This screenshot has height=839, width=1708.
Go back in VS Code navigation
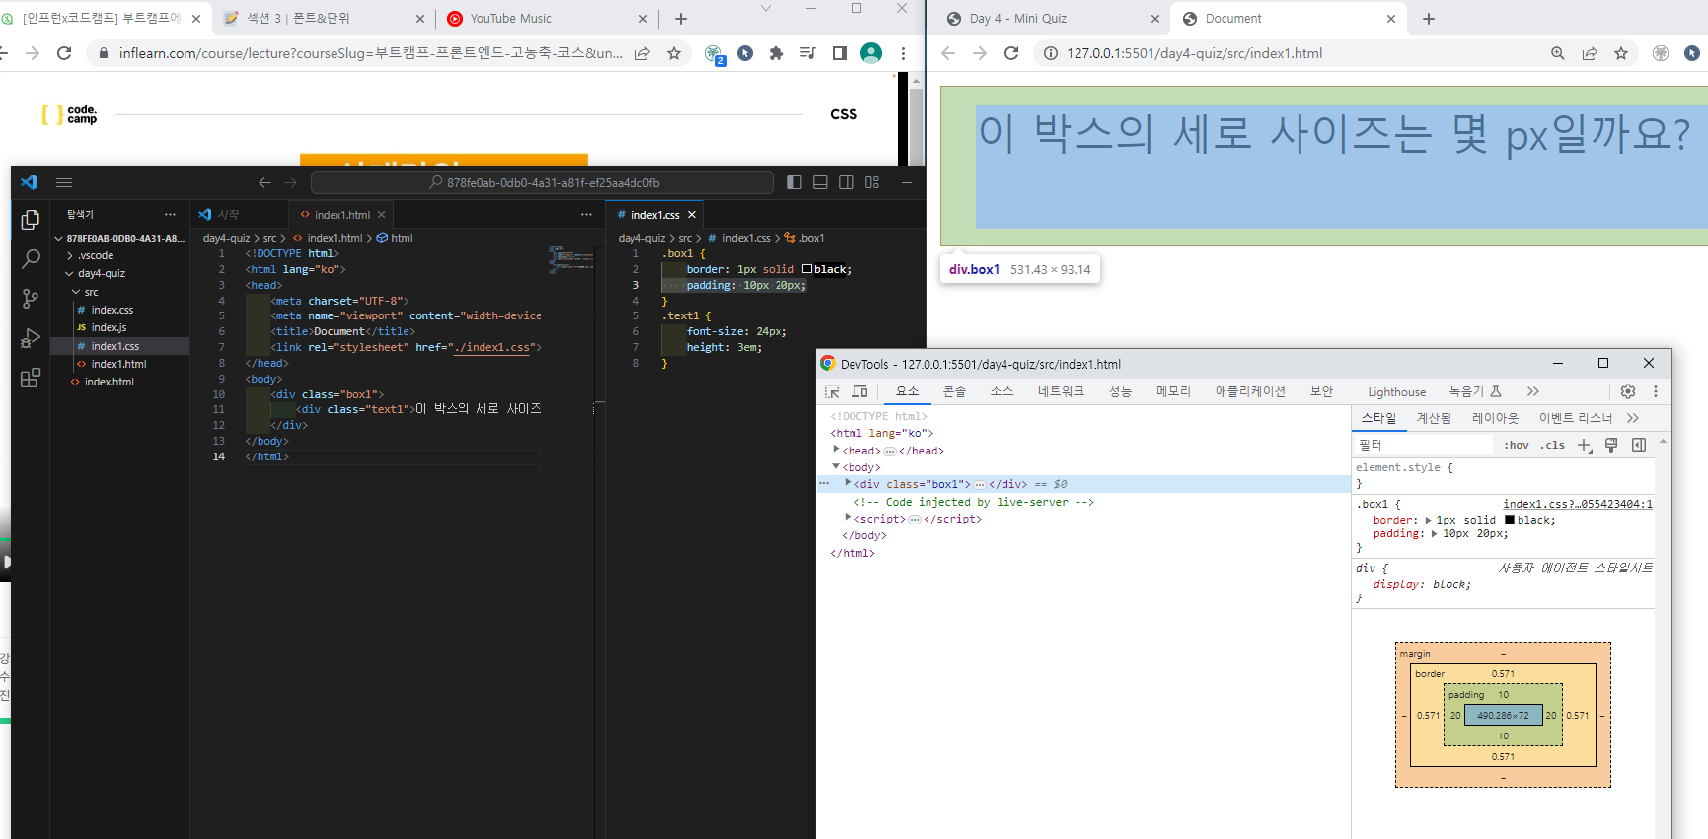click(264, 182)
